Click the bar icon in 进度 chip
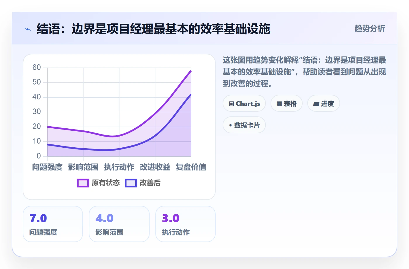Screen dimensions: 409x269 point(316,104)
